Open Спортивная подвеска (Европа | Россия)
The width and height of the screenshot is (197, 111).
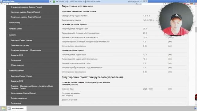(x=26, y=17)
